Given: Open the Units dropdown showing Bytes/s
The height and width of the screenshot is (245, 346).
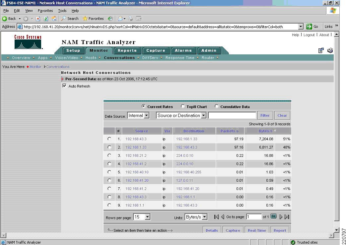Looking at the screenshot, I should click(x=196, y=217).
